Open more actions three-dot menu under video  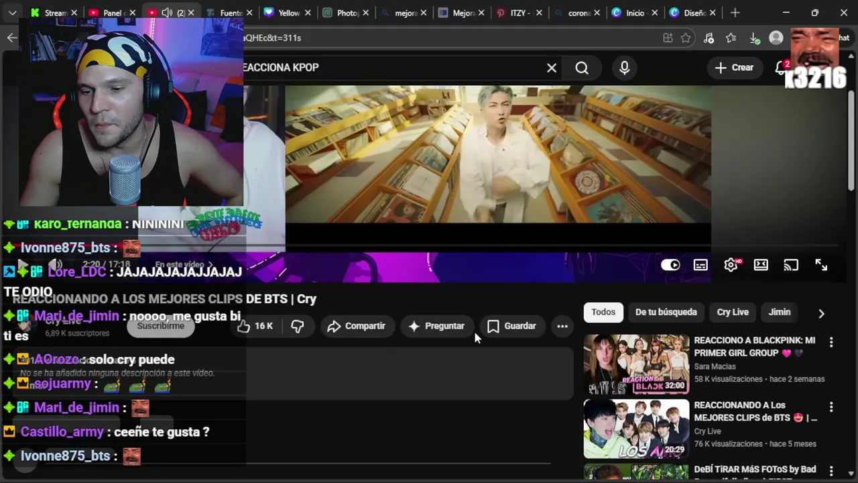point(562,326)
